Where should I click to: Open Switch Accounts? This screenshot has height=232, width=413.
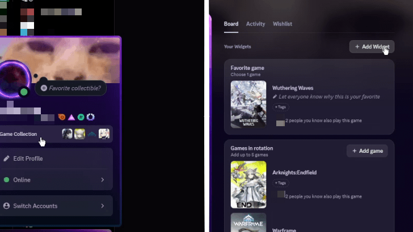[x=56, y=206]
